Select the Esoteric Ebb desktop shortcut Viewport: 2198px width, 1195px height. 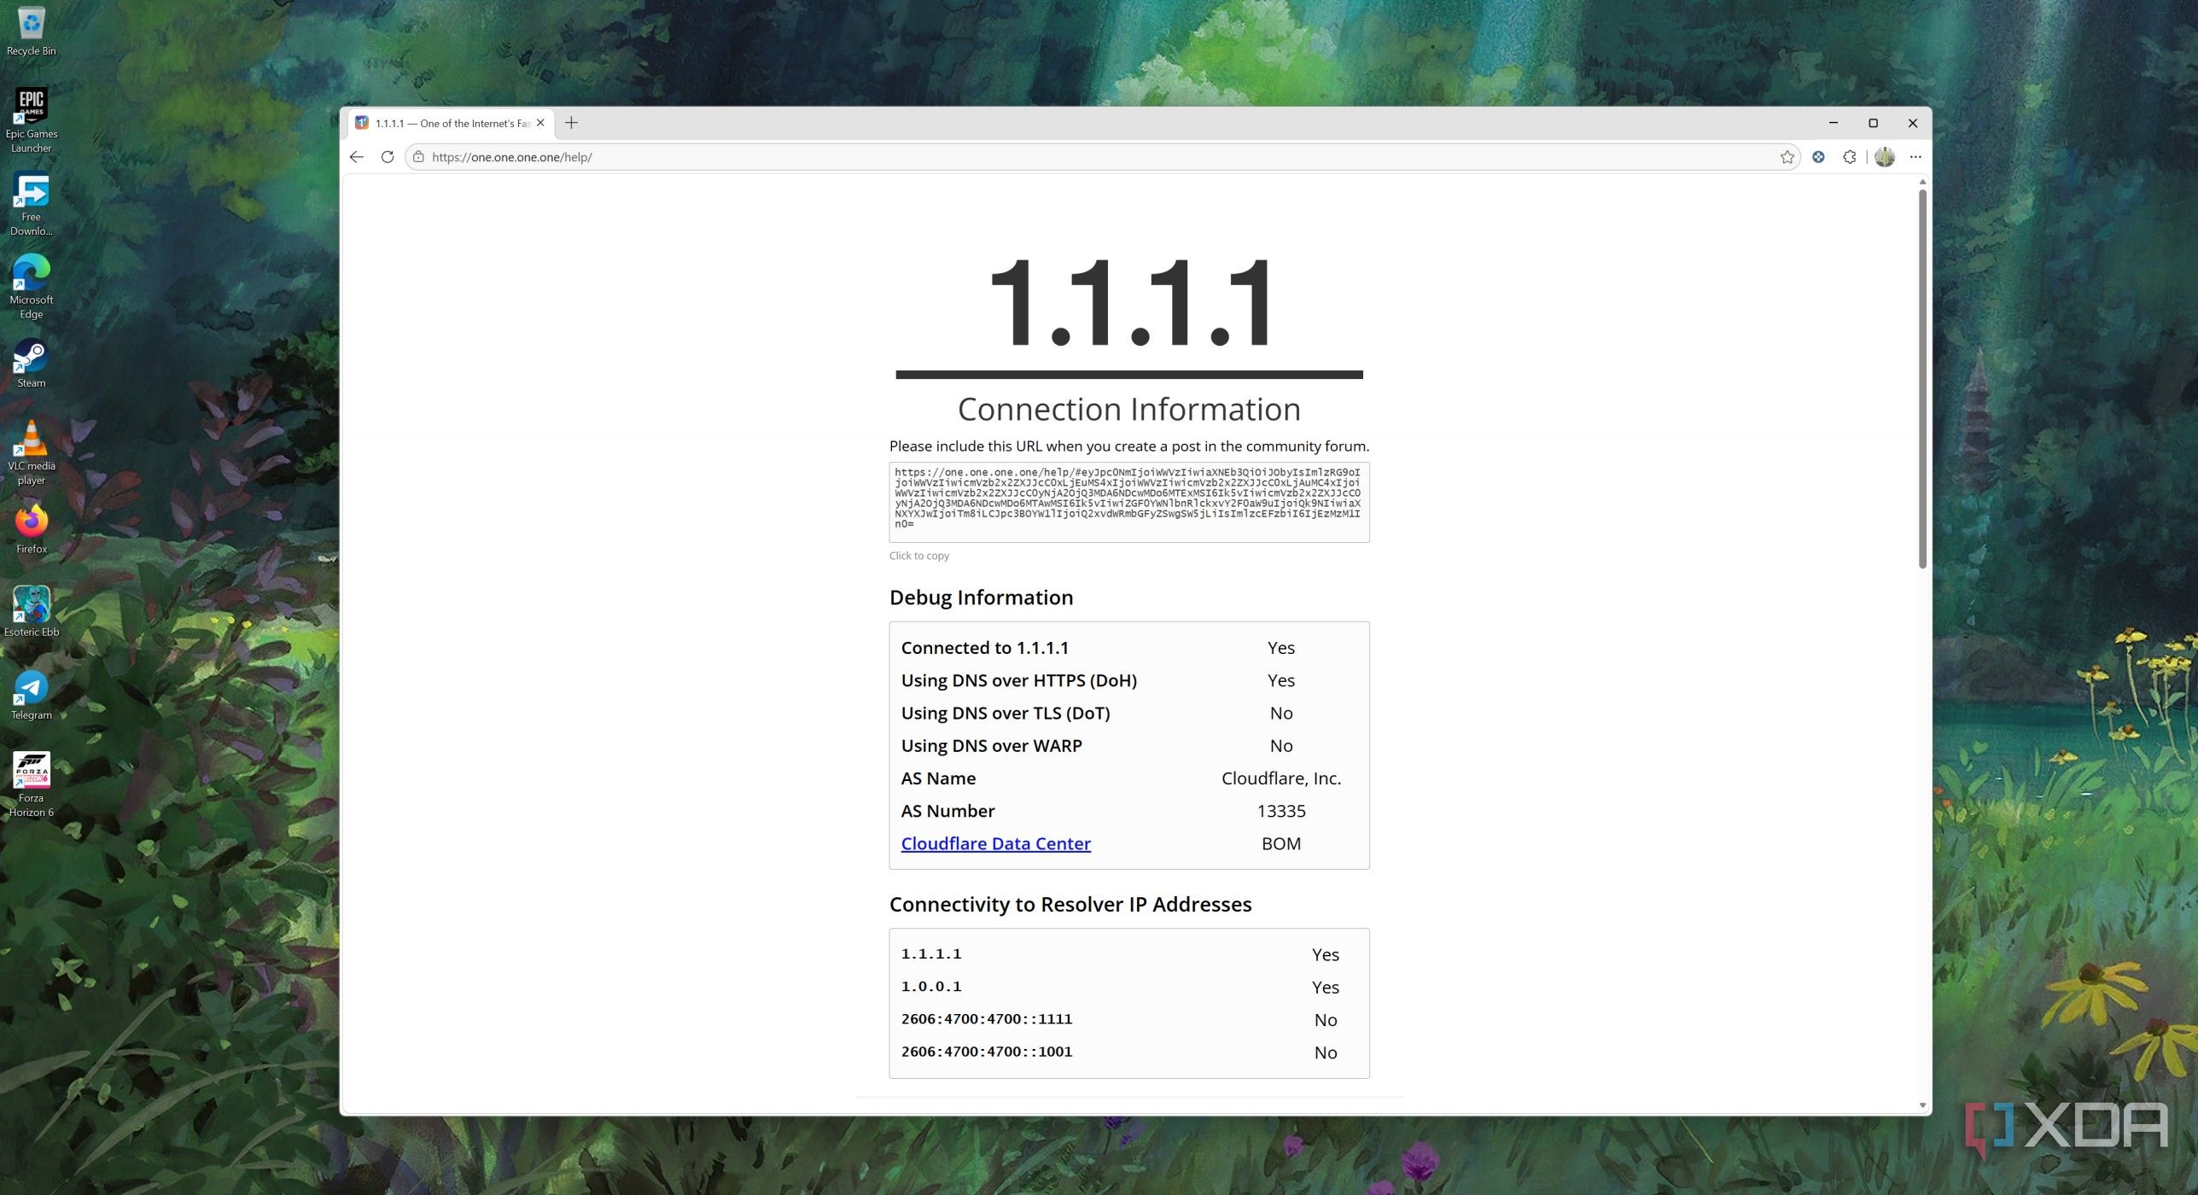pos(32,612)
